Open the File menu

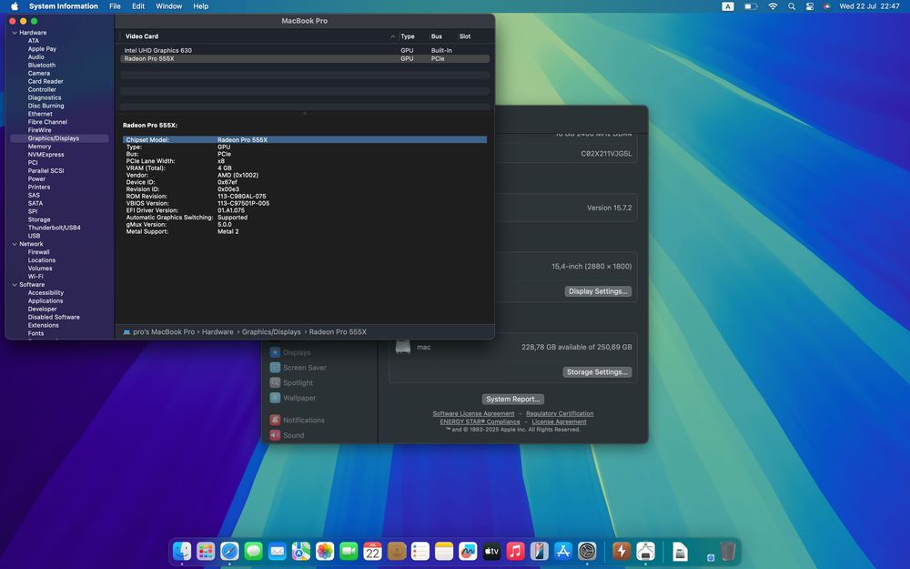pyautogui.click(x=115, y=6)
